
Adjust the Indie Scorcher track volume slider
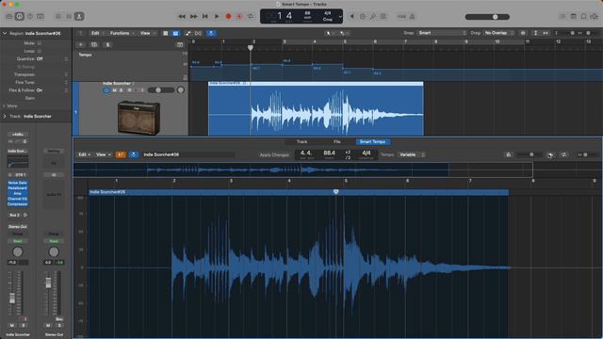[x=161, y=90]
